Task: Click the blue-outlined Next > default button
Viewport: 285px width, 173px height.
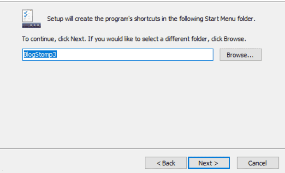Action: (209, 163)
